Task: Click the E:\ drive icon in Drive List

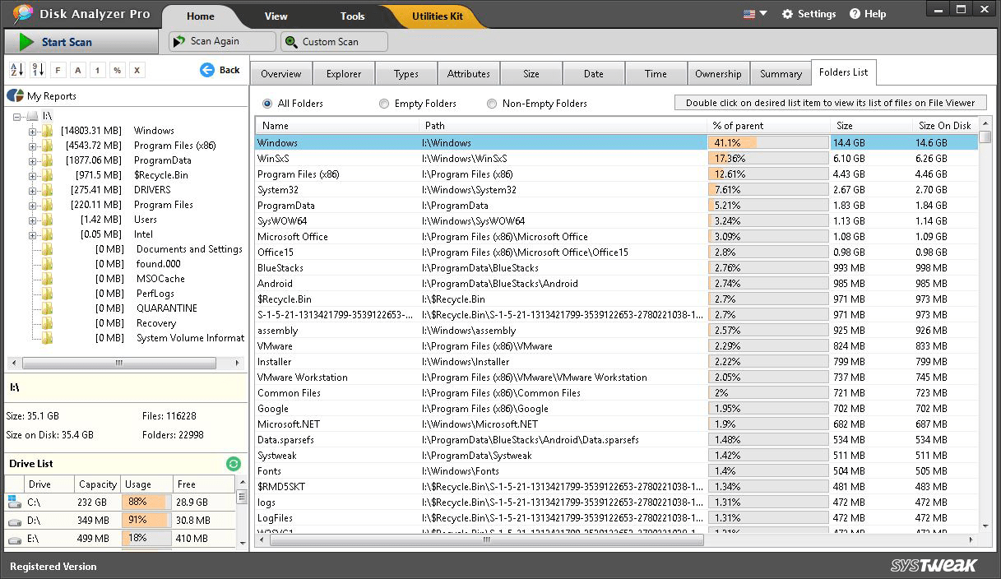Action: 14,540
